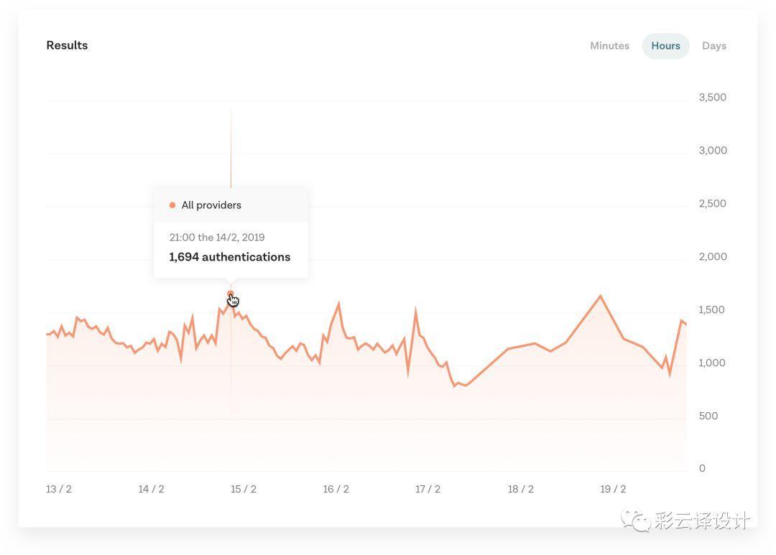Click the 19 / 2 axis label
Screen dimensions: 776x555
pyautogui.click(x=613, y=489)
